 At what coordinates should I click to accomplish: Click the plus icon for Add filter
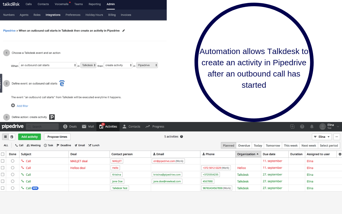[x=13, y=106]
